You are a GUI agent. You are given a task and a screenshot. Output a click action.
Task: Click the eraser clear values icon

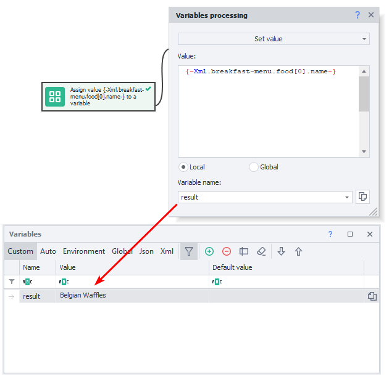pos(261,251)
